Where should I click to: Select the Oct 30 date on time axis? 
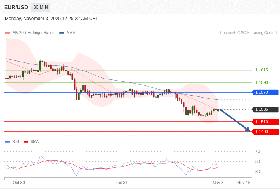(19, 183)
